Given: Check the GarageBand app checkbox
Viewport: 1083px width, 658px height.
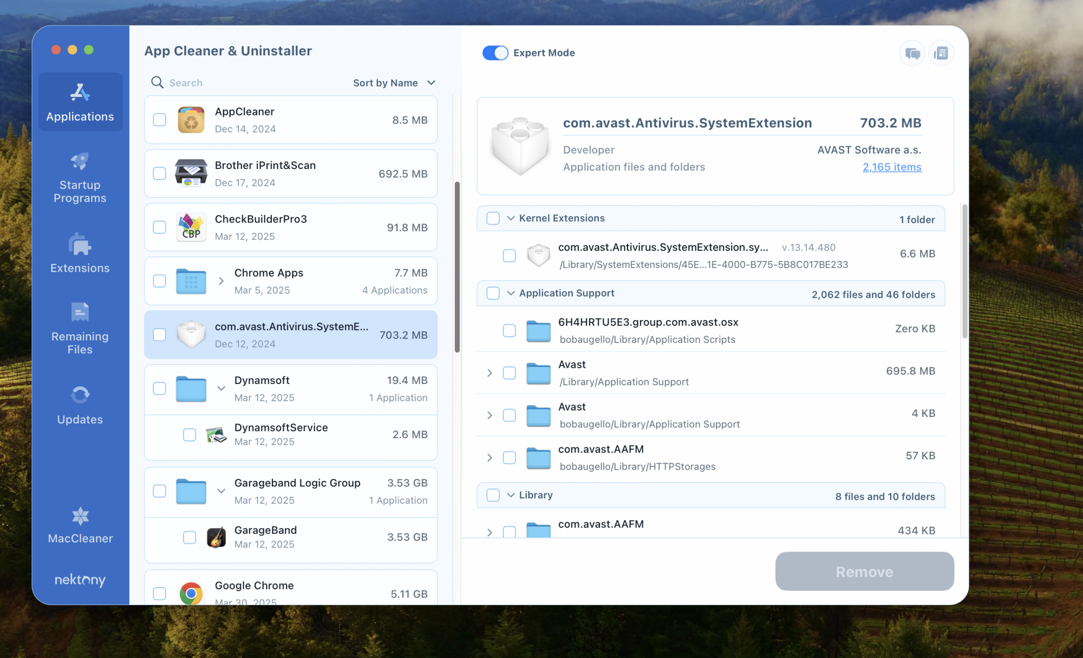Looking at the screenshot, I should pyautogui.click(x=190, y=537).
